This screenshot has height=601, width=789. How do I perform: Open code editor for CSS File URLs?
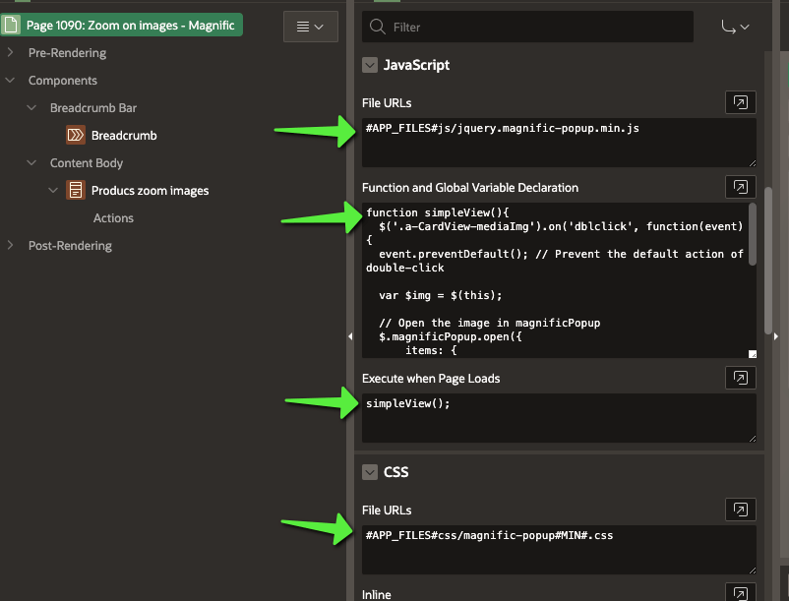pyautogui.click(x=740, y=510)
